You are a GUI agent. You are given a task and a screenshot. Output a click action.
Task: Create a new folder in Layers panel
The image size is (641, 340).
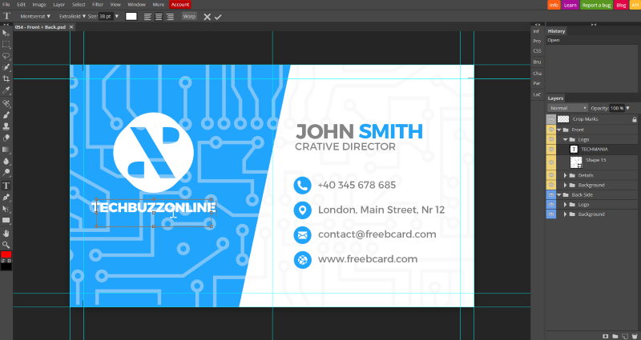(x=615, y=336)
